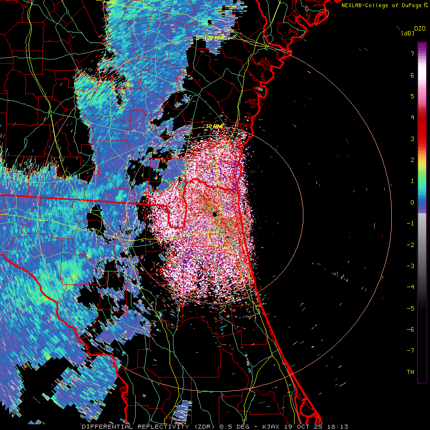Select the 0 value on the dB scale
Screen dimensions: 430x430
(x=412, y=203)
